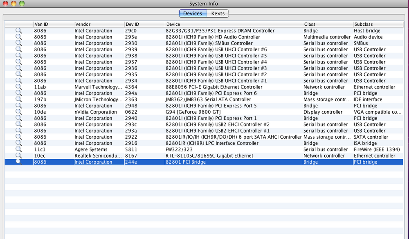The image size is (409, 239).
Task: Click the Class column header
Action: click(x=328, y=25)
